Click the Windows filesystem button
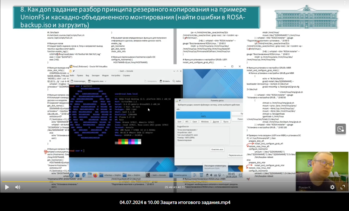 [205, 122]
